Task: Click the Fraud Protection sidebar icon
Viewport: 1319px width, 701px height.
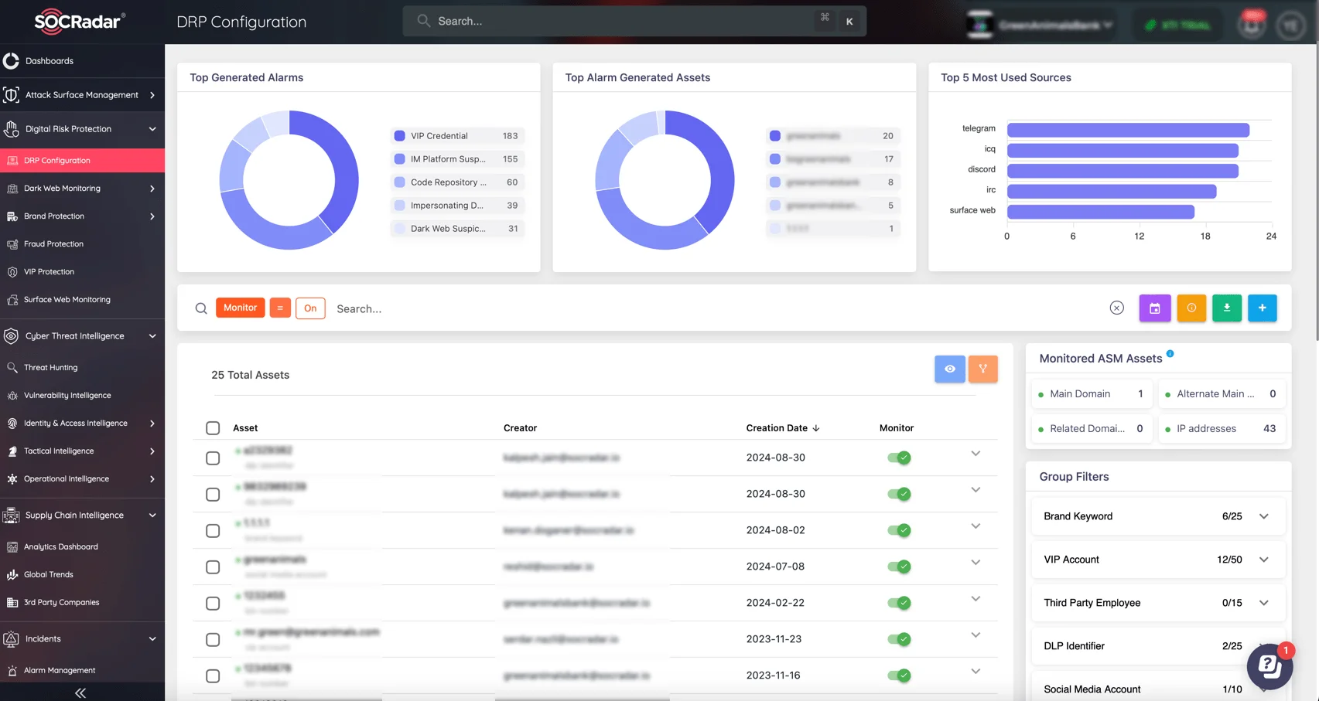Action: coord(12,244)
